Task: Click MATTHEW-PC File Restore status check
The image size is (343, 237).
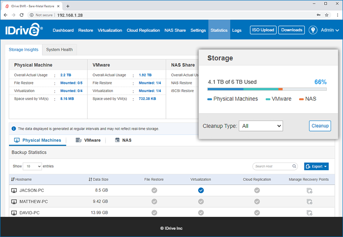Action: click(154, 201)
